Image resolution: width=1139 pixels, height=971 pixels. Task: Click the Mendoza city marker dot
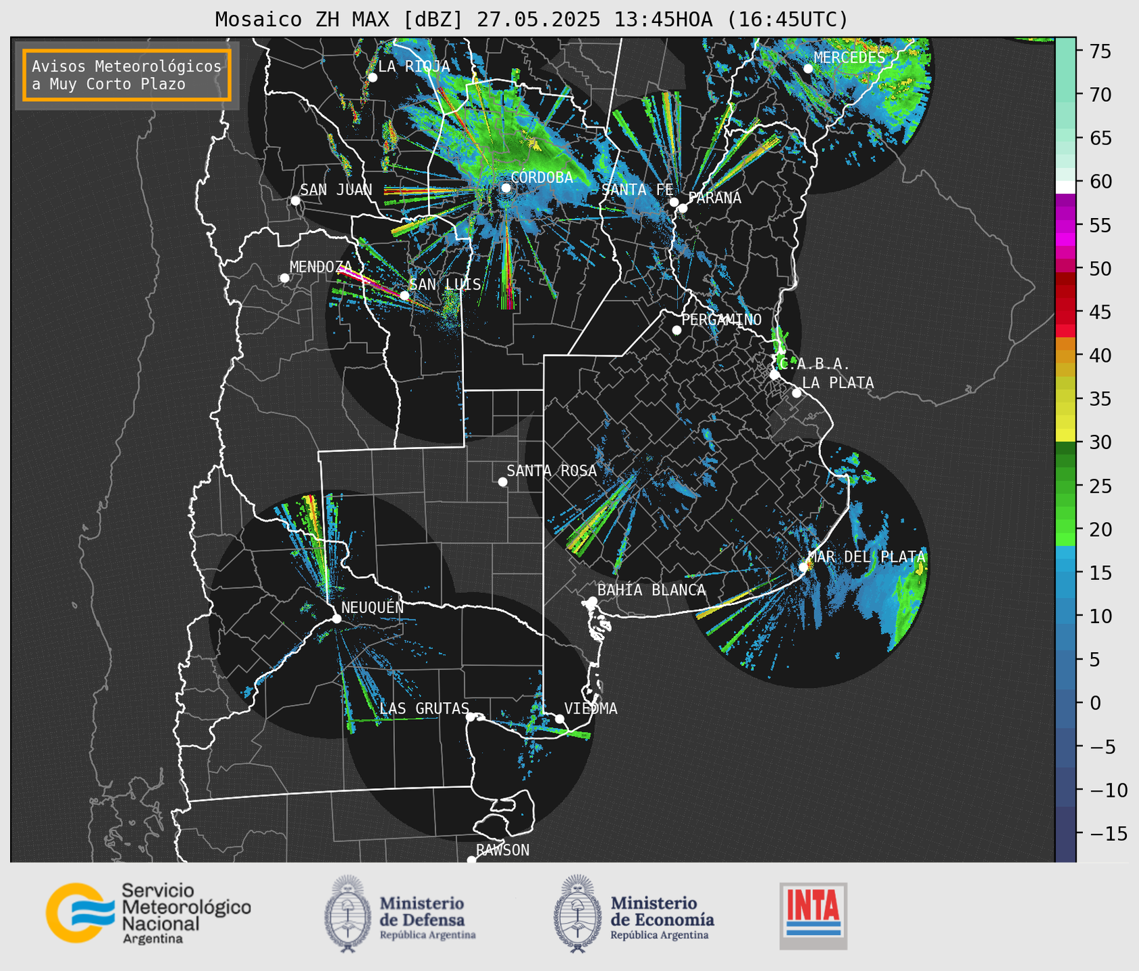click(x=284, y=278)
